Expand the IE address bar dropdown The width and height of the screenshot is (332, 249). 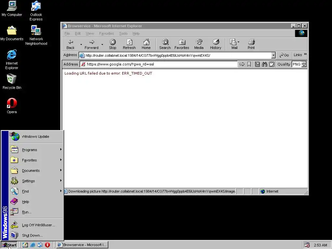pos(273,55)
